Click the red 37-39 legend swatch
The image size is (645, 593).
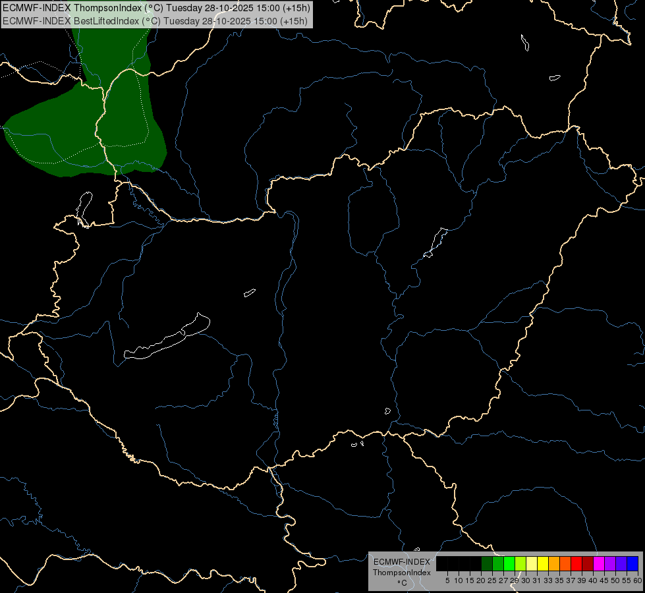pyautogui.click(x=576, y=563)
